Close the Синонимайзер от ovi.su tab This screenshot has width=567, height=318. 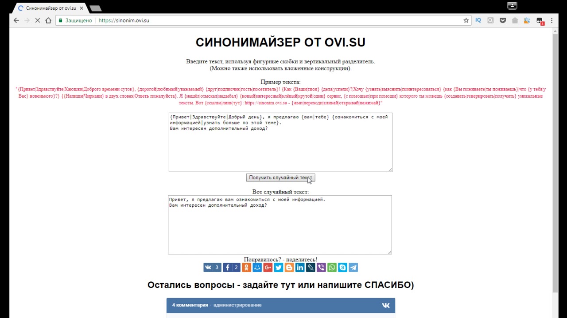pos(82,8)
